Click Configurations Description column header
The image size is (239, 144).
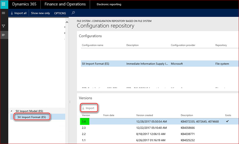pyautogui.click(x=133, y=45)
